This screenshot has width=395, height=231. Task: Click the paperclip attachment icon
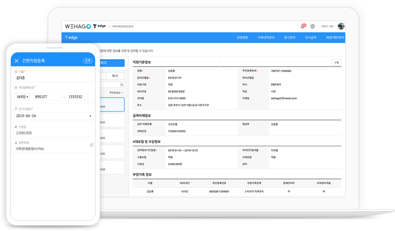(91, 145)
